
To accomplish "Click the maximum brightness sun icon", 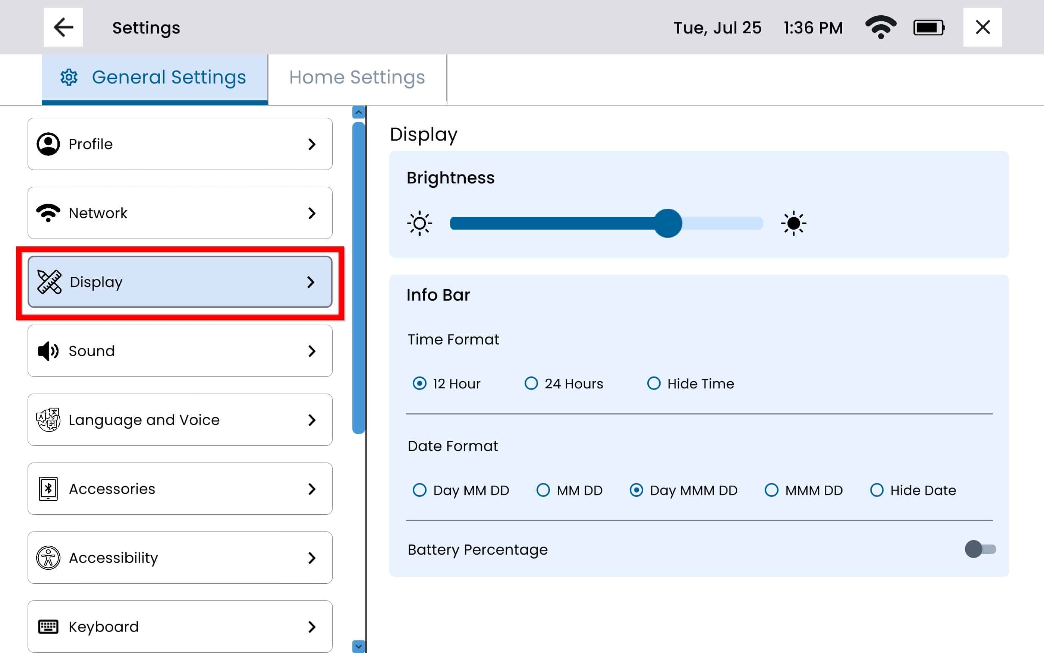I will click(x=793, y=223).
